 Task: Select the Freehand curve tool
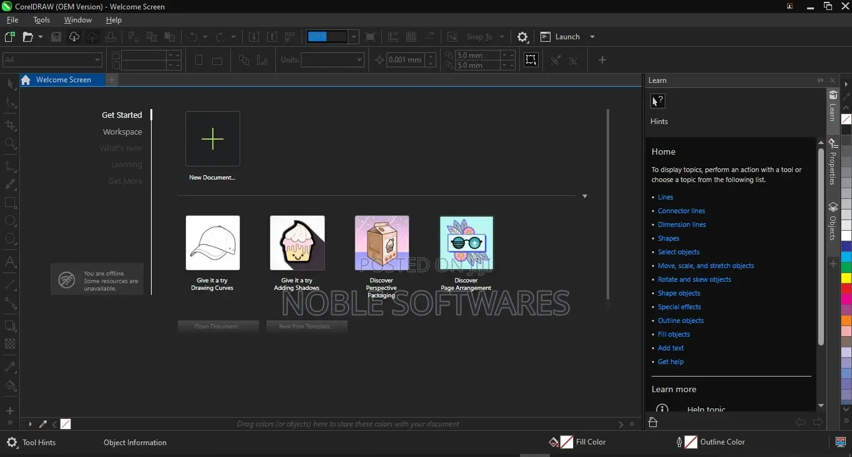click(x=10, y=166)
